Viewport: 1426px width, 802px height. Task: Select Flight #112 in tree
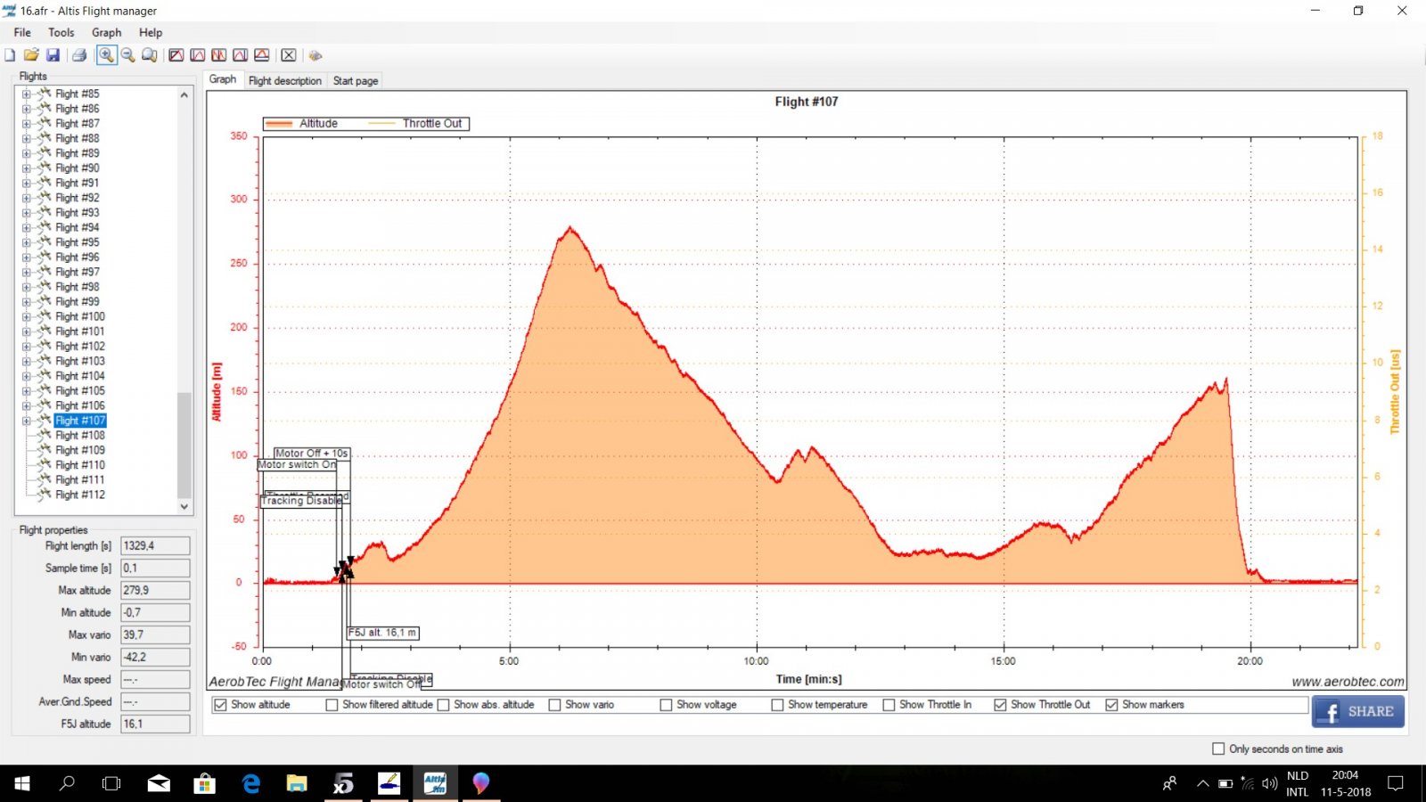(x=80, y=495)
